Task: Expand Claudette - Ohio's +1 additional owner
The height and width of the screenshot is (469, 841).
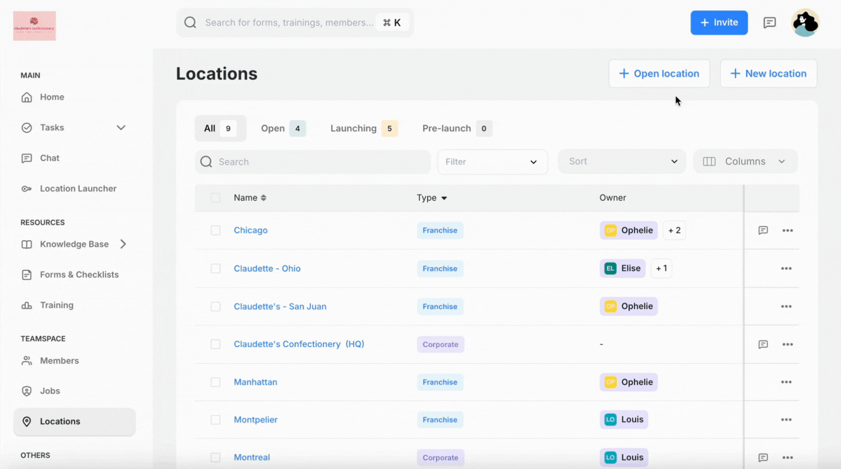Action: coord(661,268)
